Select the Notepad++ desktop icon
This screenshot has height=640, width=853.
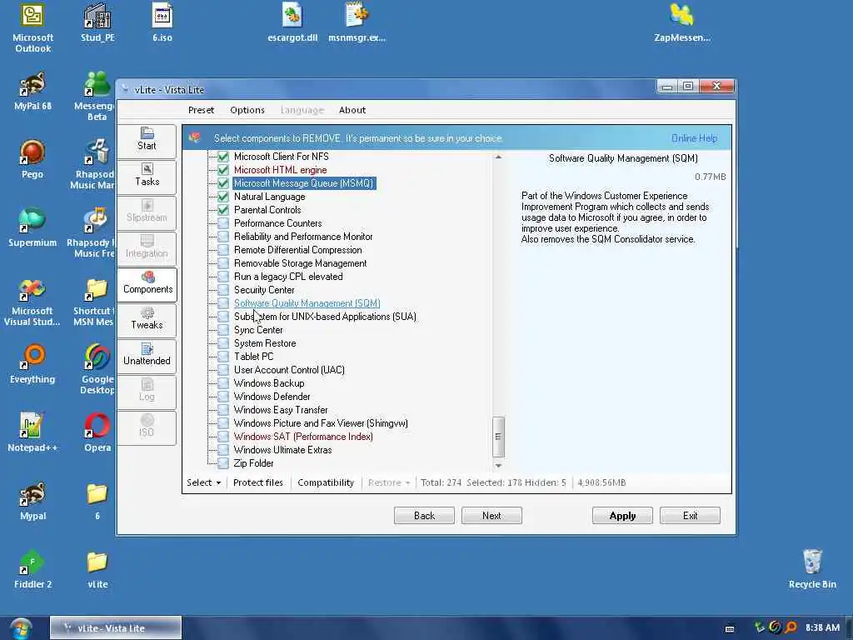[32, 432]
